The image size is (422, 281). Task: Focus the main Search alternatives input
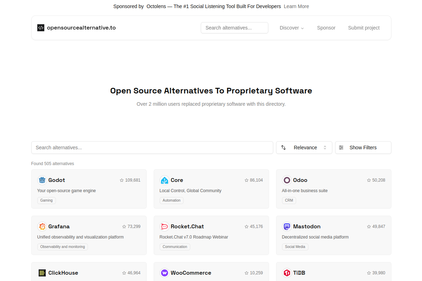(x=152, y=148)
